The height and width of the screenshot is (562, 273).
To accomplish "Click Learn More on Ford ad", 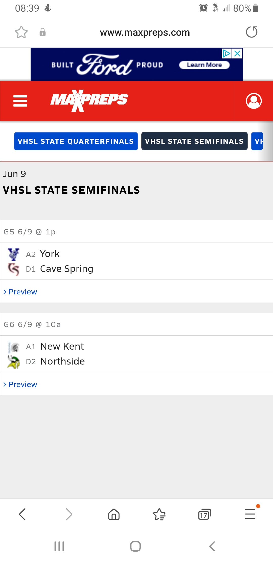I will coord(204,65).
